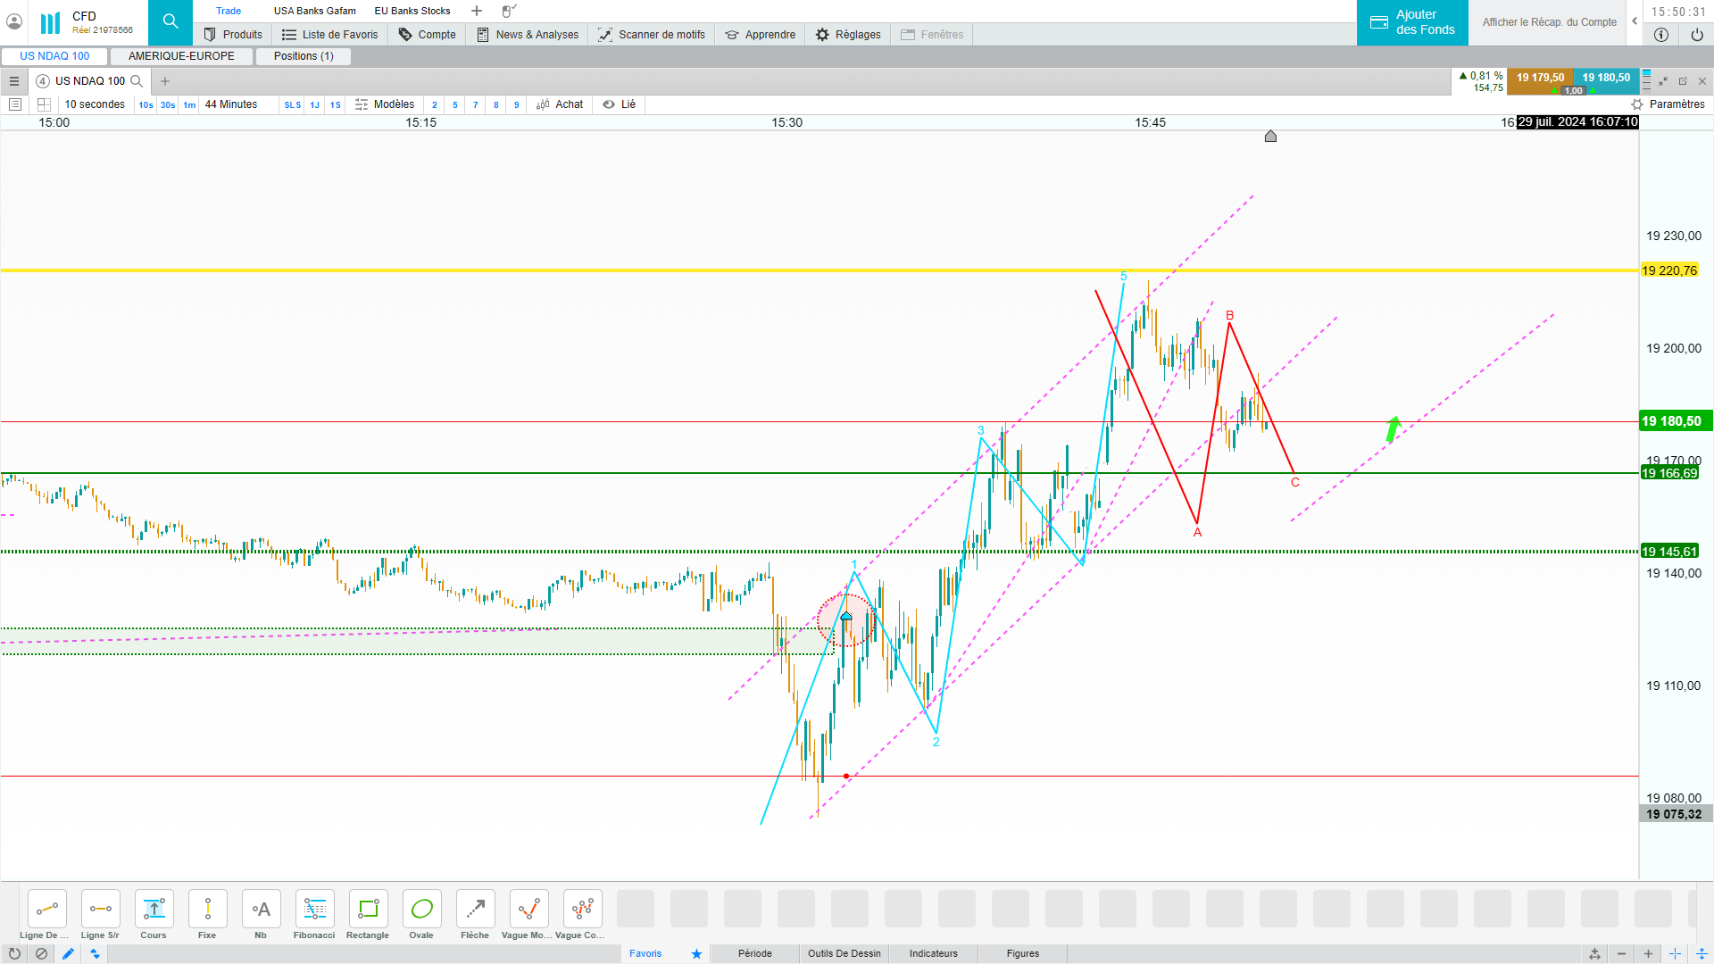
Task: Select the Rectangle drawing tool
Action: (368, 910)
